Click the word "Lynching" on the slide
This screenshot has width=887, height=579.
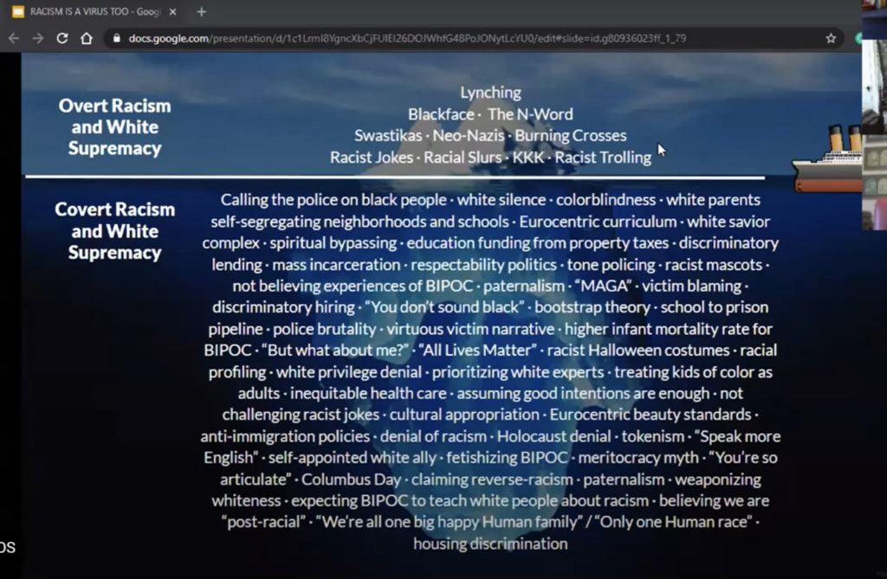click(490, 93)
